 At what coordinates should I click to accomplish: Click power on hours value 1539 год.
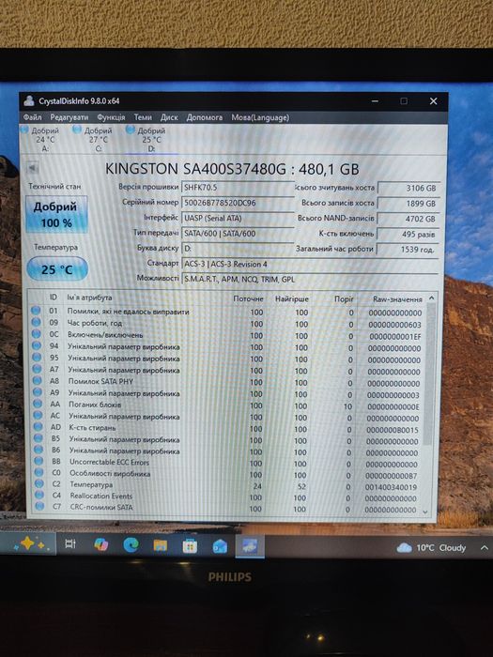[408, 249]
